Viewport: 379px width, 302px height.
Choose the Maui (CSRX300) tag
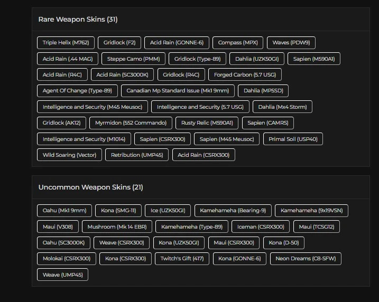point(234,243)
